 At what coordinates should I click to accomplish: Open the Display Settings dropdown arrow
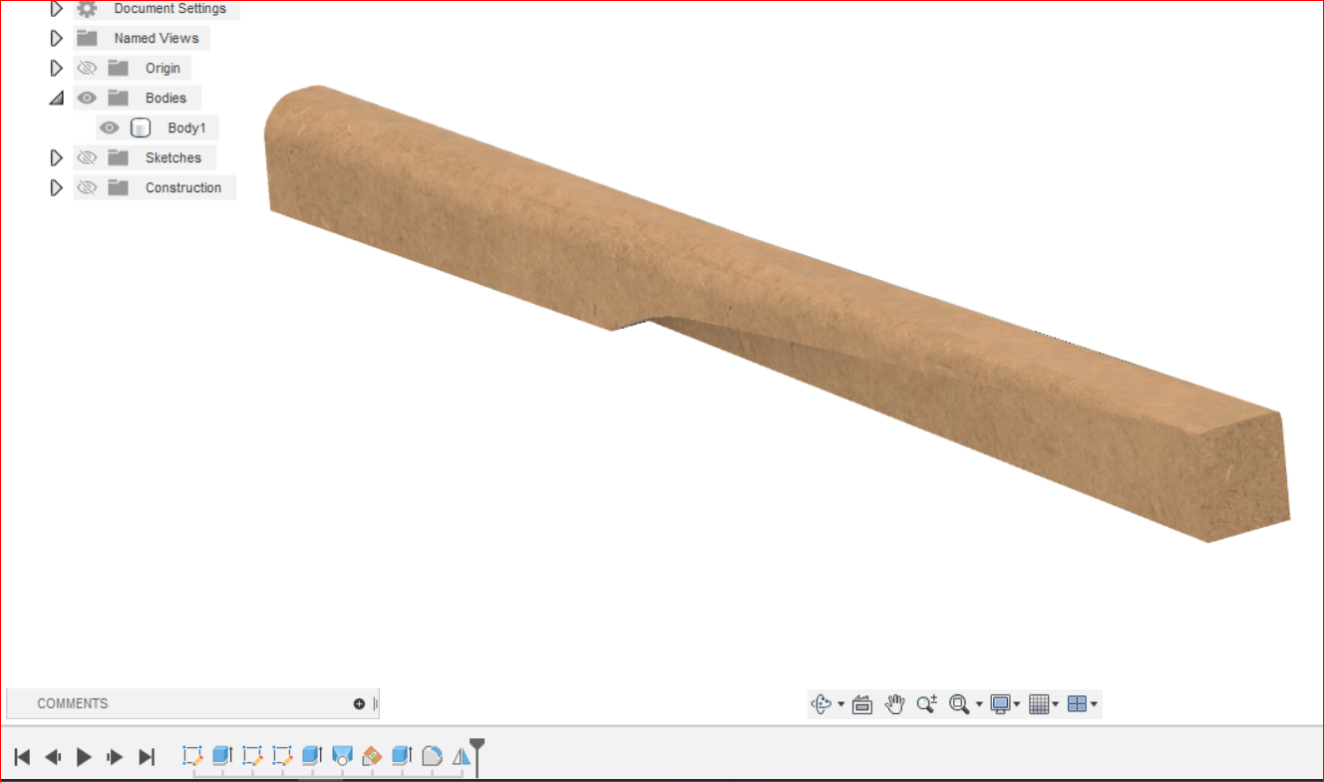1016,703
